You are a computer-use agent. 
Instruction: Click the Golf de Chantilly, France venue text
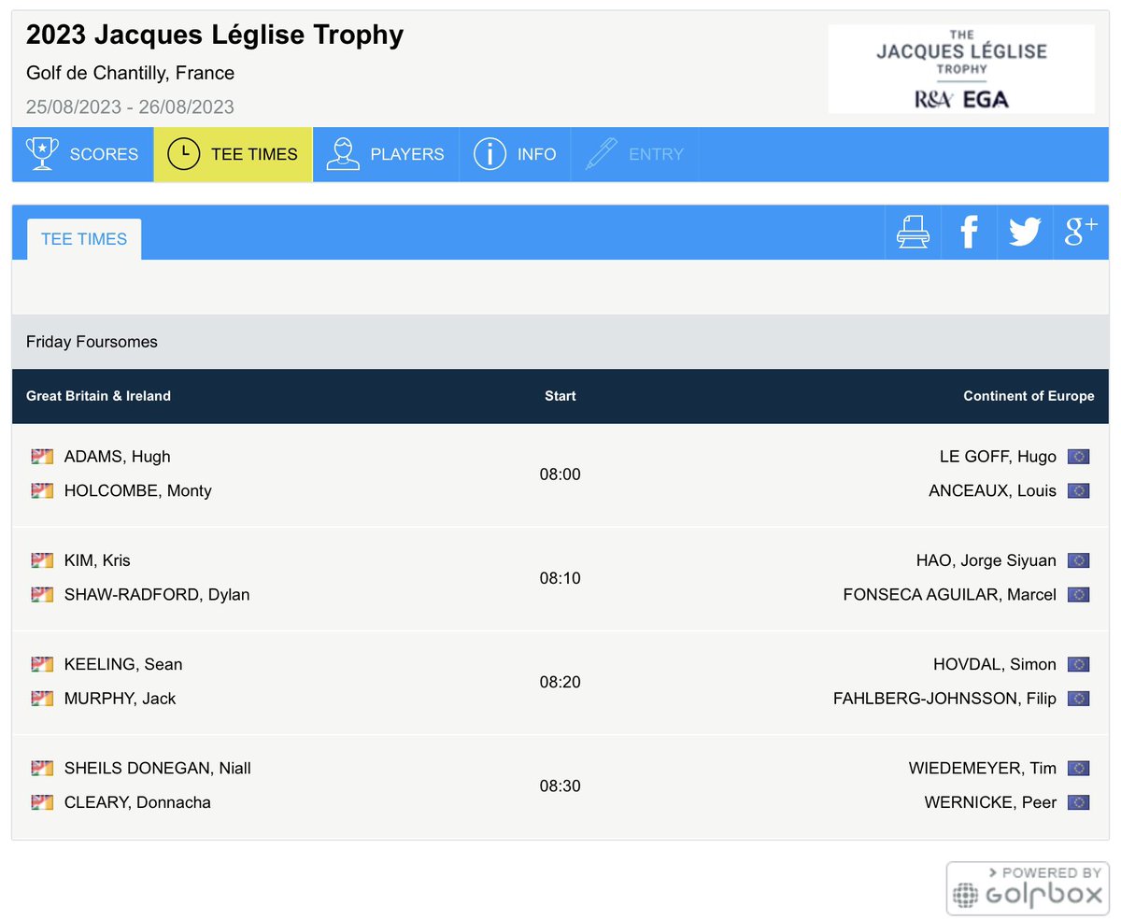click(x=130, y=73)
